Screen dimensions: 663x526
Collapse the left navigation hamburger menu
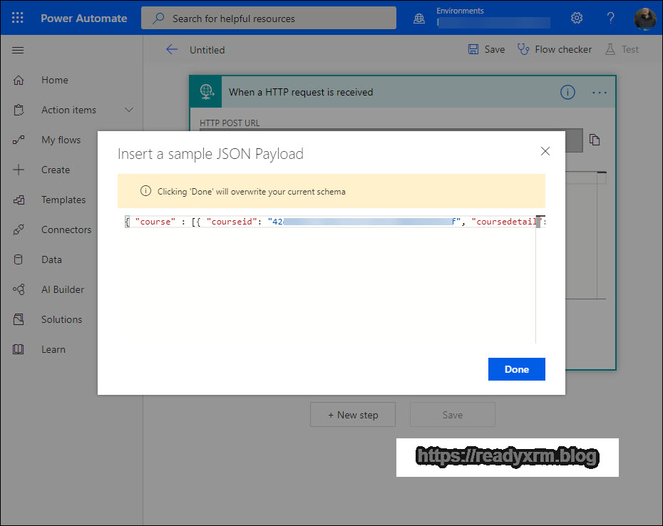click(x=19, y=50)
